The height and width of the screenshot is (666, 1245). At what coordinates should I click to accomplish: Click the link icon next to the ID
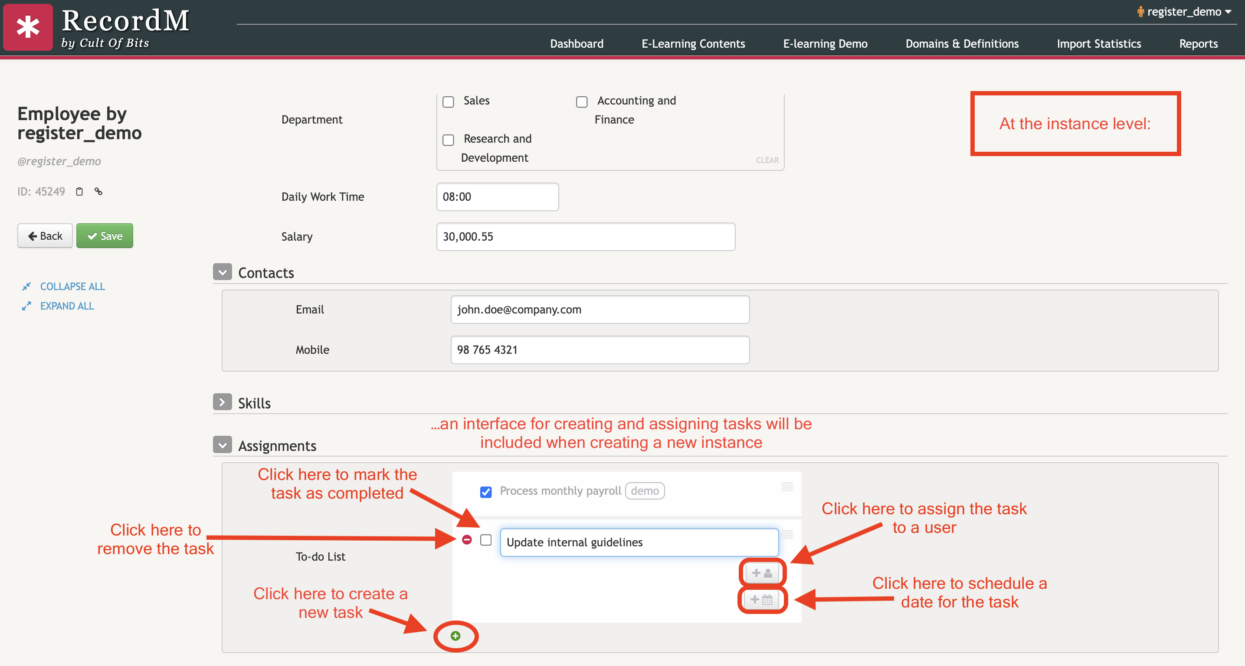pos(98,192)
